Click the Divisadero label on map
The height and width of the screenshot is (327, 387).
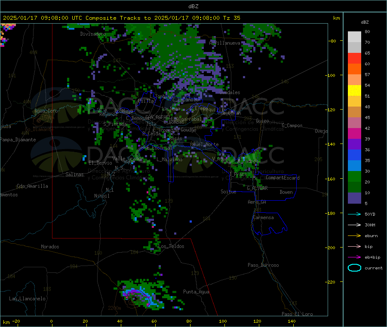[x=93, y=34]
